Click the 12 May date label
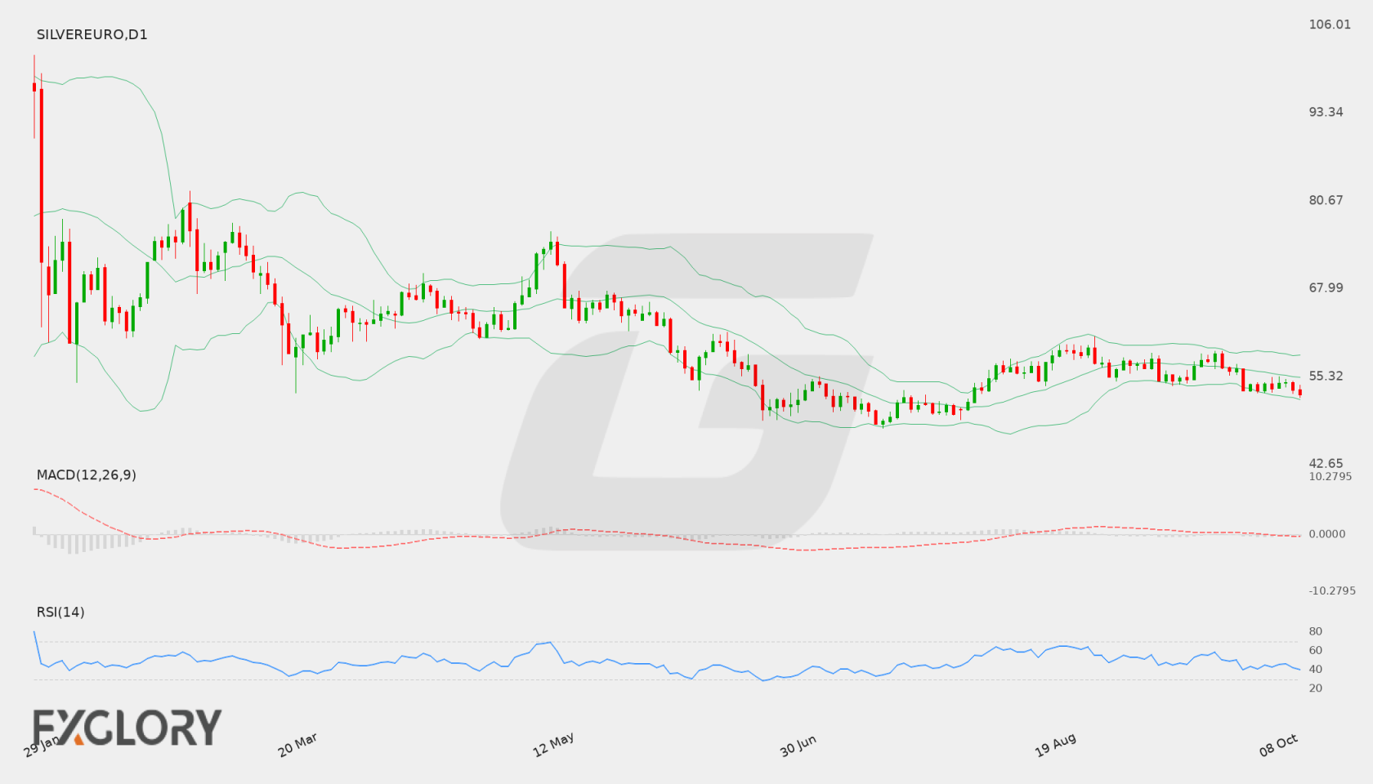 553,745
